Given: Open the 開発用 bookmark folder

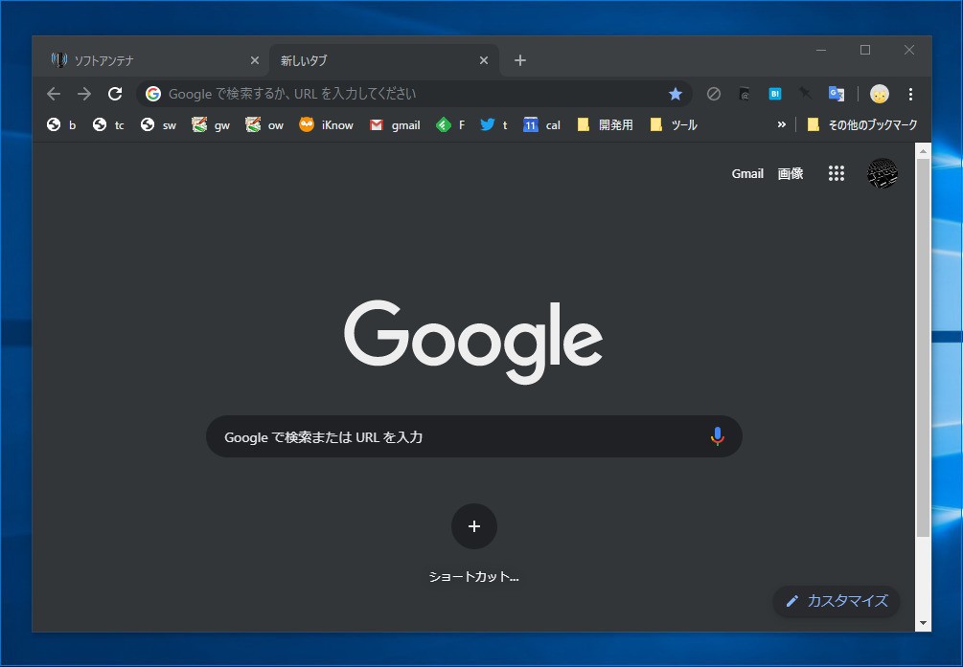Looking at the screenshot, I should point(605,124).
